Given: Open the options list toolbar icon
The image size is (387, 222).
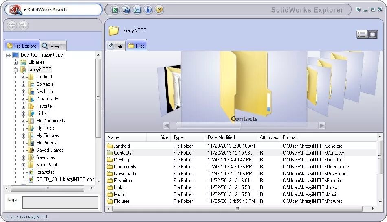Looking at the screenshot, I should pyautogui.click(x=137, y=10).
